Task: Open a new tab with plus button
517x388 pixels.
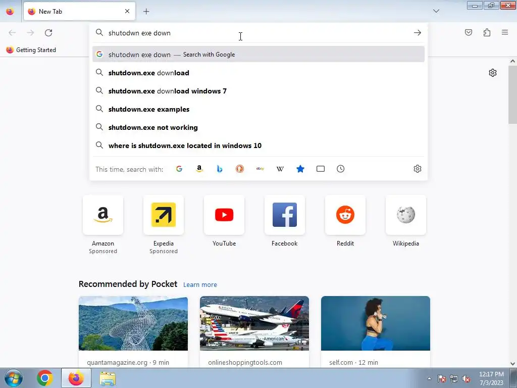Action: (146, 12)
